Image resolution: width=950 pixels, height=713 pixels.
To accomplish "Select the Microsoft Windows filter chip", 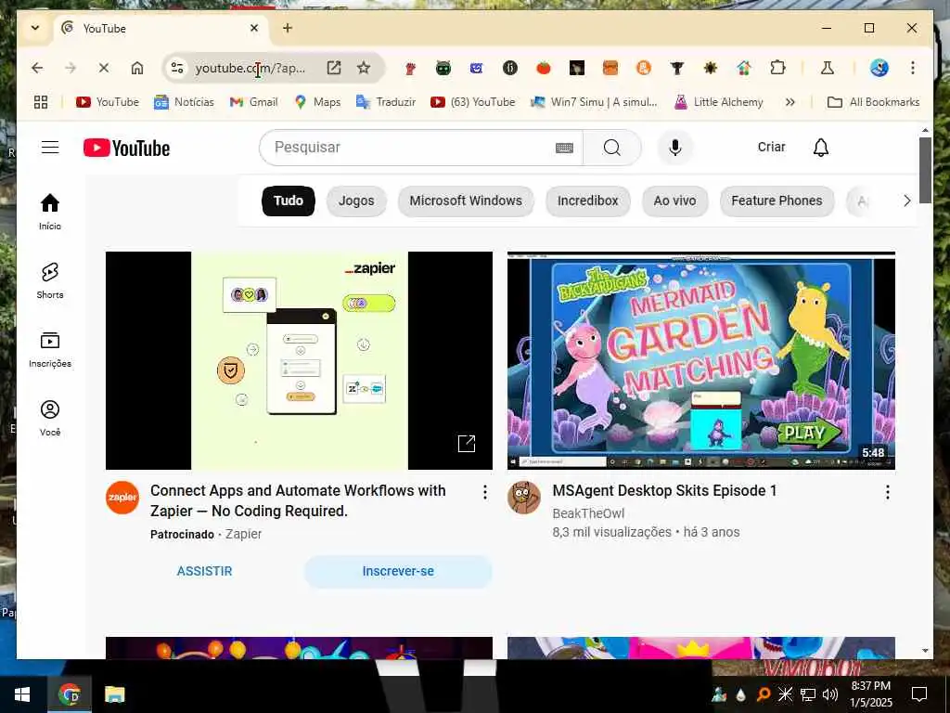I will pos(466,201).
